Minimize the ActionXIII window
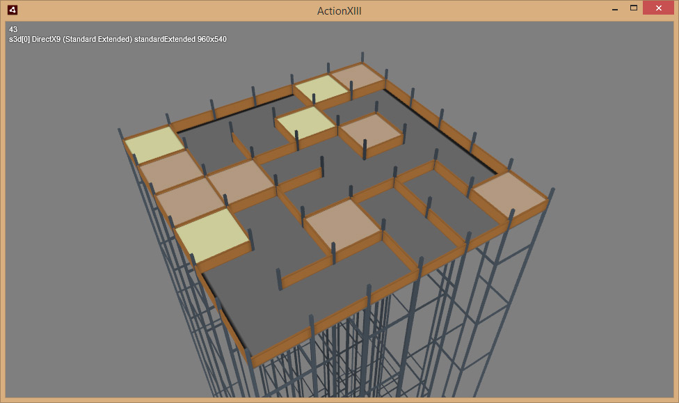The image size is (679, 403). [615, 8]
